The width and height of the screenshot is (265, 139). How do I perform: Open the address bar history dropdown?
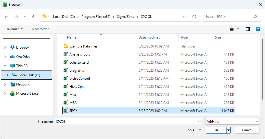point(184,17)
